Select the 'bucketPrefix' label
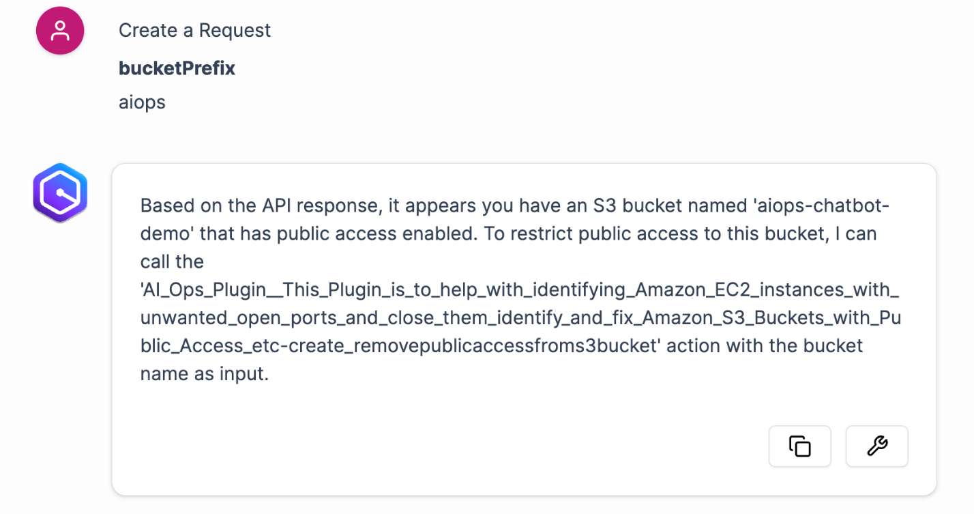This screenshot has width=974, height=514. 177,68
